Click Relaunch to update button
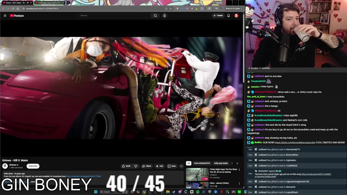The width and height of the screenshot is (347, 195). coord(233,8)
